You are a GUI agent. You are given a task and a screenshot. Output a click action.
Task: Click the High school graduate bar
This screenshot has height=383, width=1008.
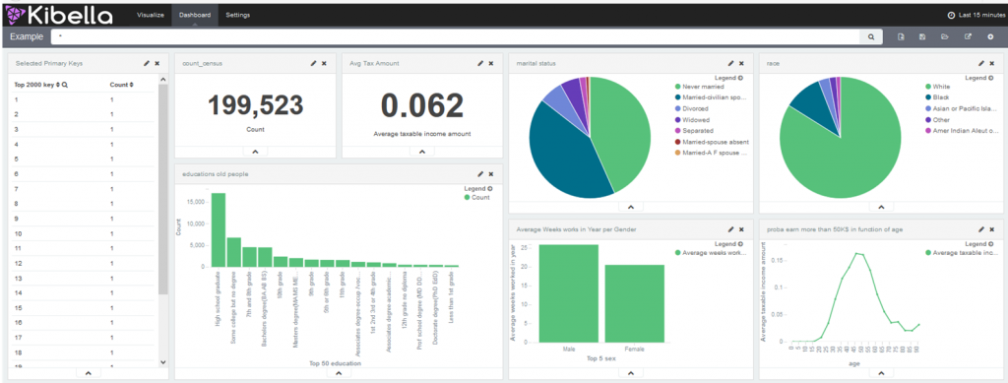219,229
